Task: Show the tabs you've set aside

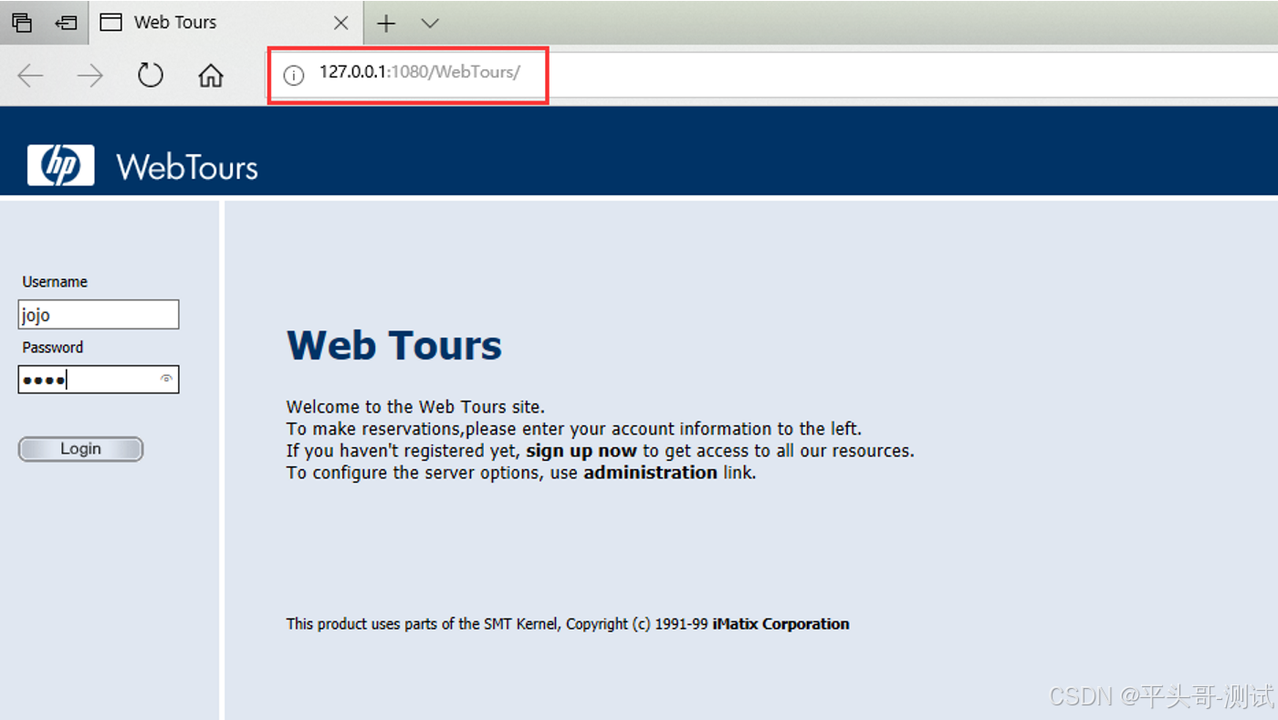Action: [x=22, y=23]
